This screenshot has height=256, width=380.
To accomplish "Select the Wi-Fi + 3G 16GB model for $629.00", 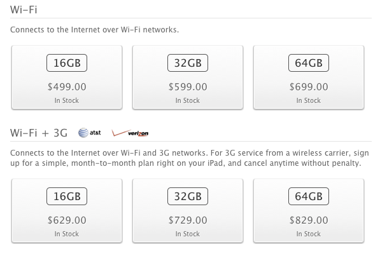I will pos(67,211).
